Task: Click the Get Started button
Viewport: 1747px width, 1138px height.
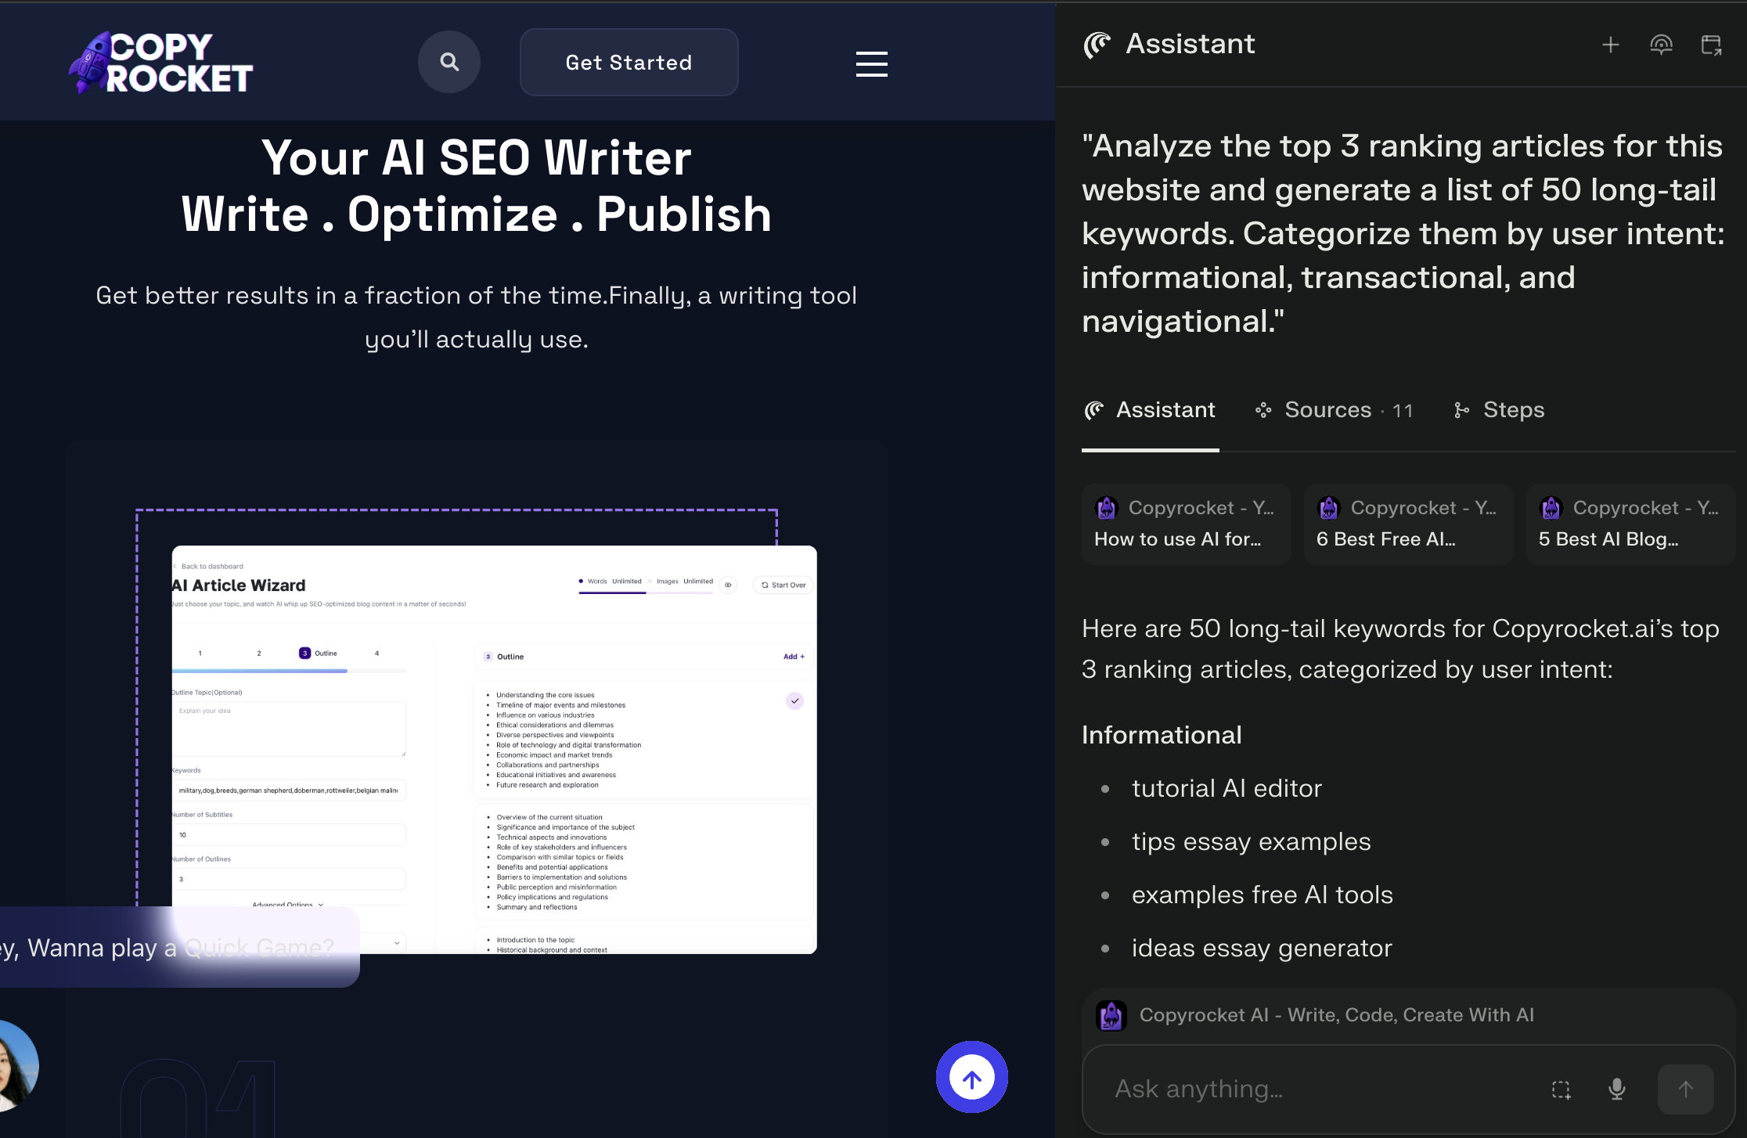Action: 629,62
